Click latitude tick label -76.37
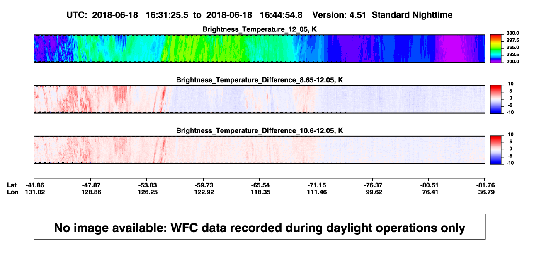 [x=372, y=185]
